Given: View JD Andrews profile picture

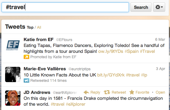Looking at the screenshot, I should [x=13, y=98].
